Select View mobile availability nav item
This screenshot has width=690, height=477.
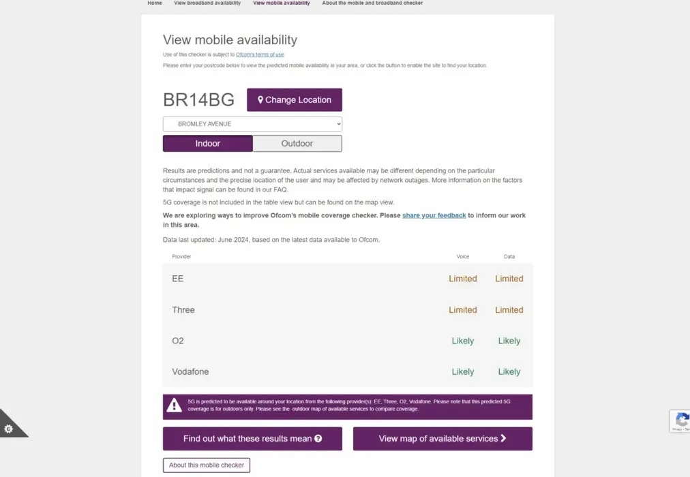281,3
